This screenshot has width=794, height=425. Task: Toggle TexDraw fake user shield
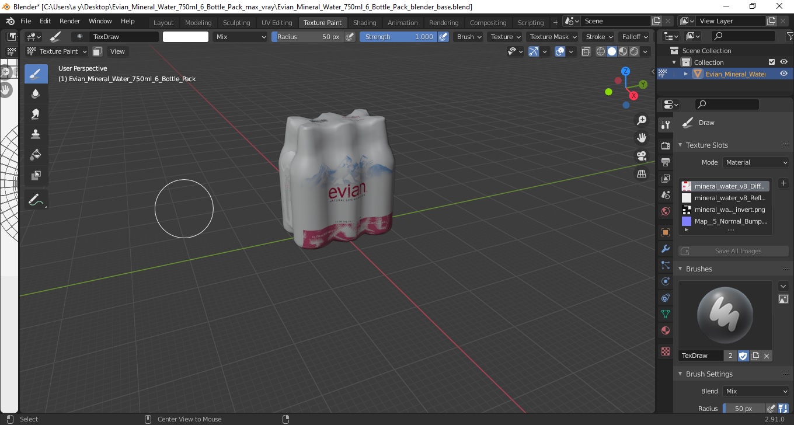pos(743,356)
